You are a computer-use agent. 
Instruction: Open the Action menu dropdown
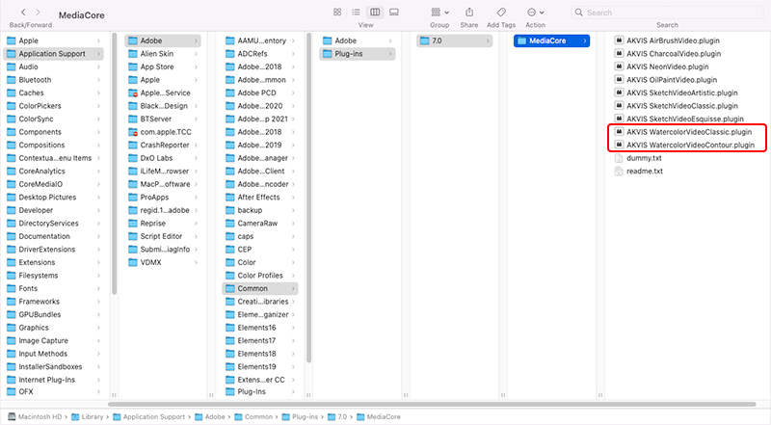pos(536,12)
